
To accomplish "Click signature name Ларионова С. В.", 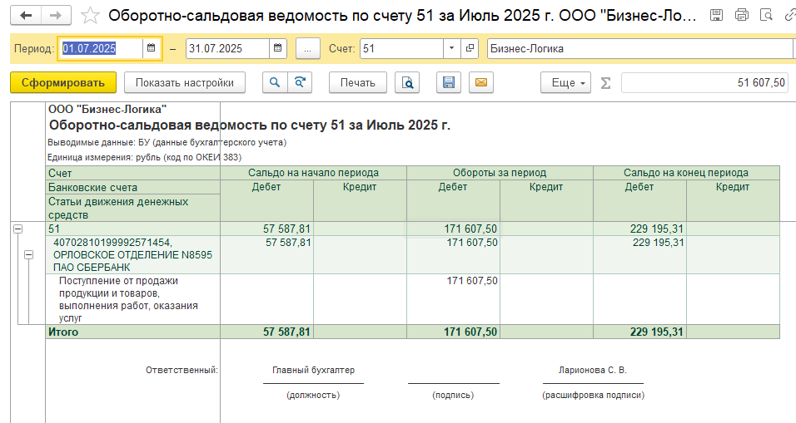I will click(593, 371).
